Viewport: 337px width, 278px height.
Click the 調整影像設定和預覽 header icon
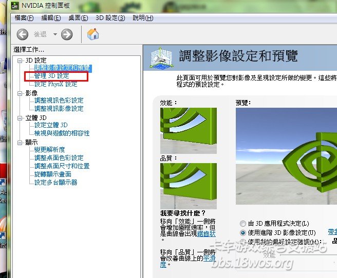point(160,58)
